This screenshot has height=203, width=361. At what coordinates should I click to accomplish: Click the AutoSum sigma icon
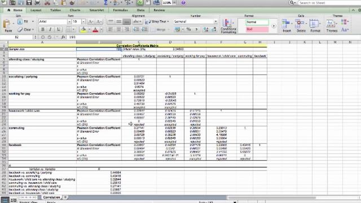[x=105, y=3]
